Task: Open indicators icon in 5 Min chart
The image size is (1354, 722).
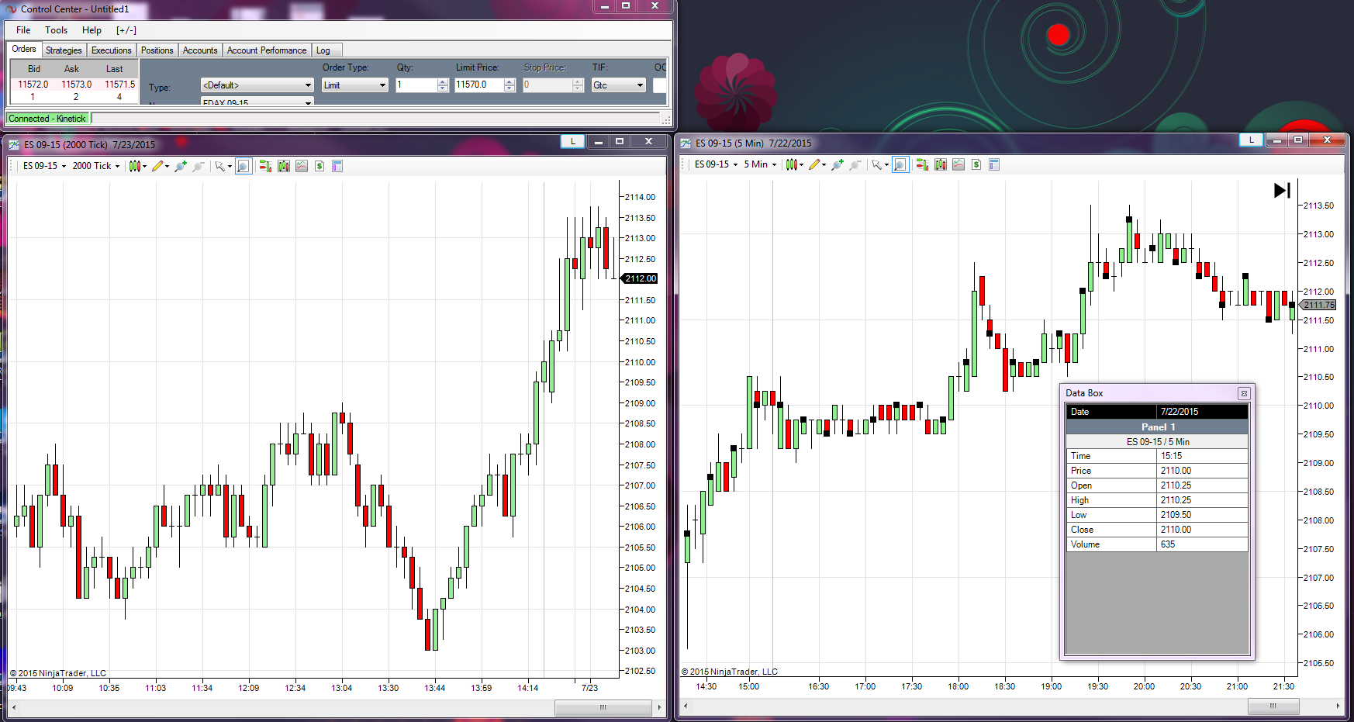Action: coord(959,164)
